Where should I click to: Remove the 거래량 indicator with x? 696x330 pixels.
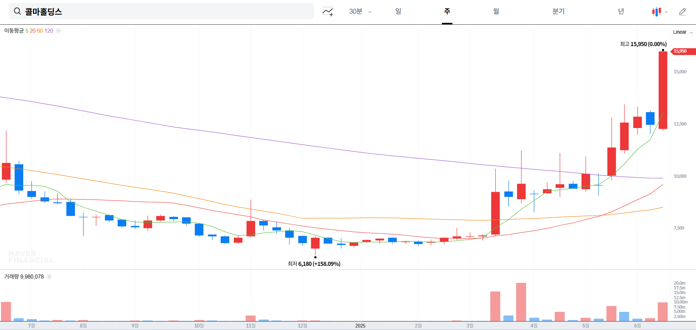point(49,277)
